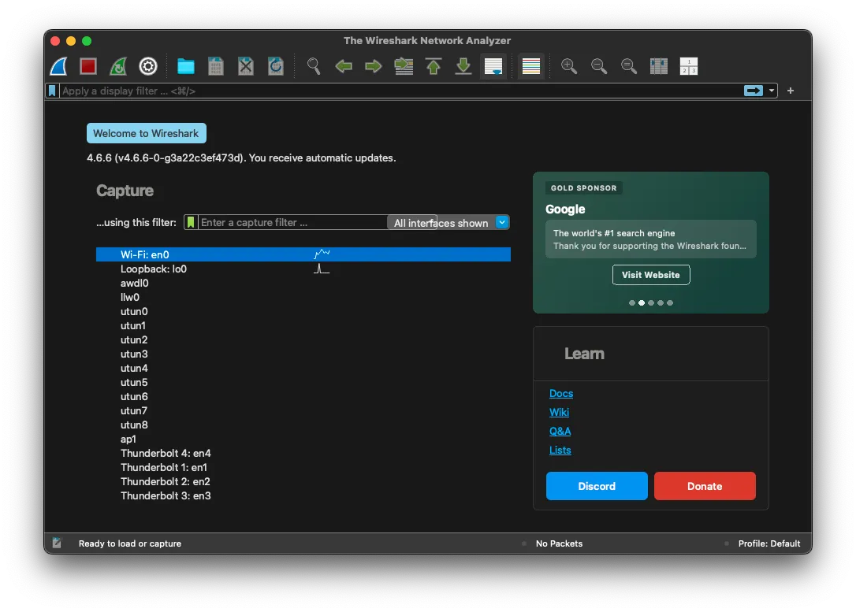Reset text to normal size icon
This screenshot has height=612, width=856.
[x=629, y=66]
